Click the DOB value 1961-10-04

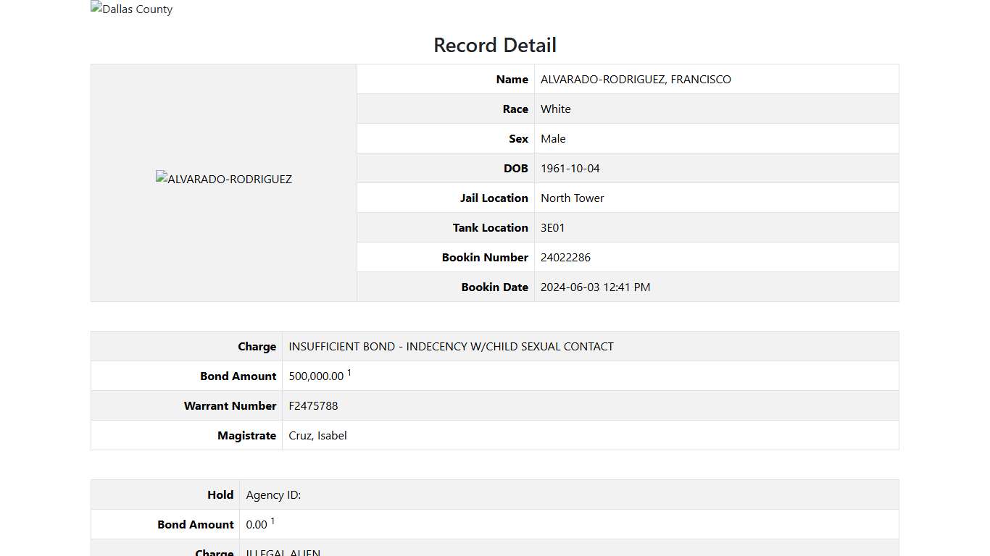(568, 168)
